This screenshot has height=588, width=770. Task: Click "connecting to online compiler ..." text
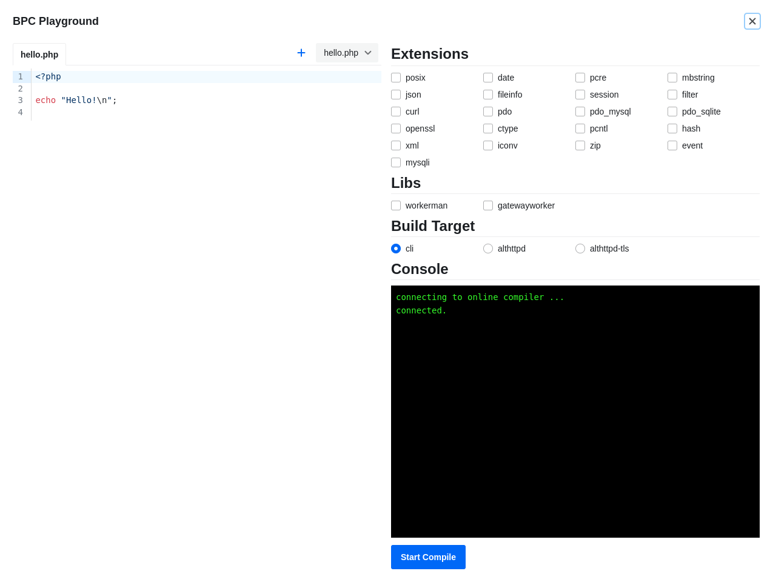(x=480, y=297)
